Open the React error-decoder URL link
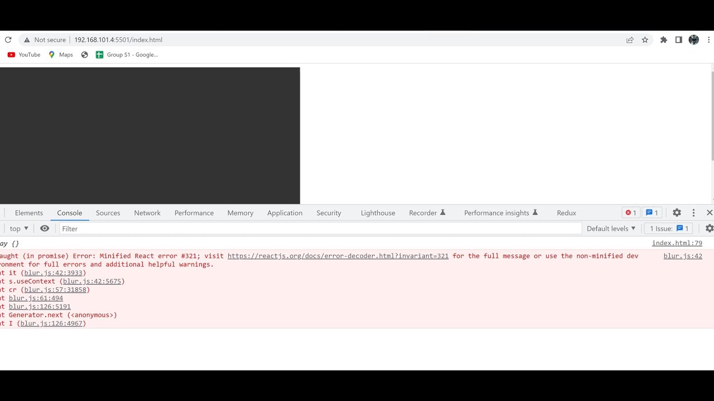 pyautogui.click(x=338, y=256)
